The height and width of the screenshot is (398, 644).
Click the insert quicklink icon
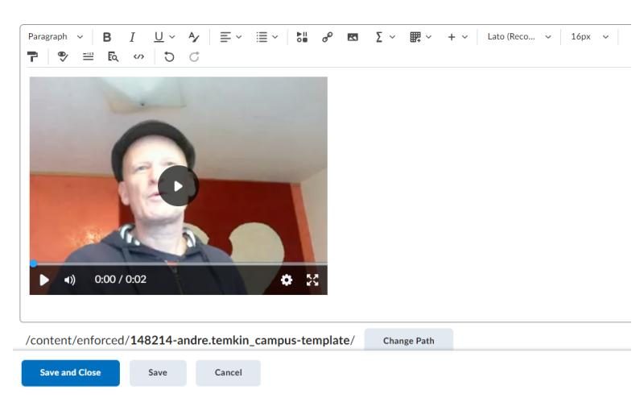pos(328,38)
